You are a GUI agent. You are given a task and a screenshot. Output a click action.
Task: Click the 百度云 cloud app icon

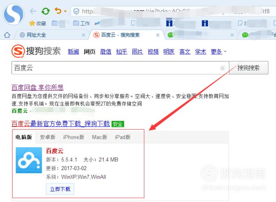(29, 160)
